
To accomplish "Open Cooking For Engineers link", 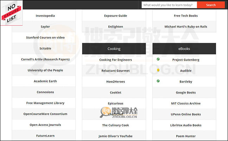I will click(115, 60).
